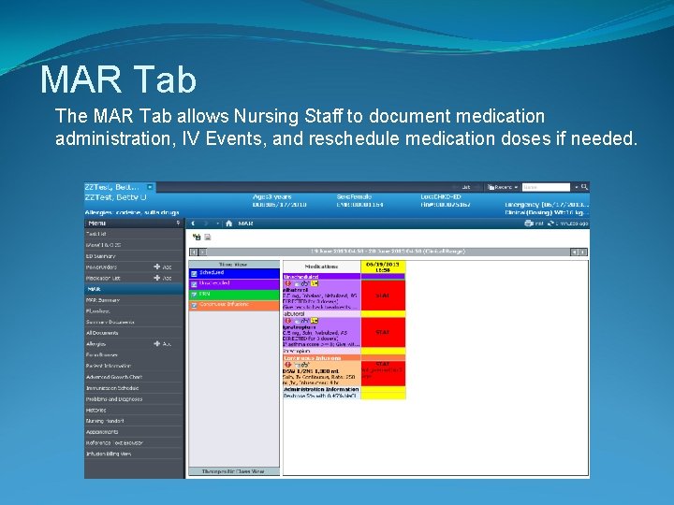Click the sheet icon in the MAR toolbar

pos(207,237)
